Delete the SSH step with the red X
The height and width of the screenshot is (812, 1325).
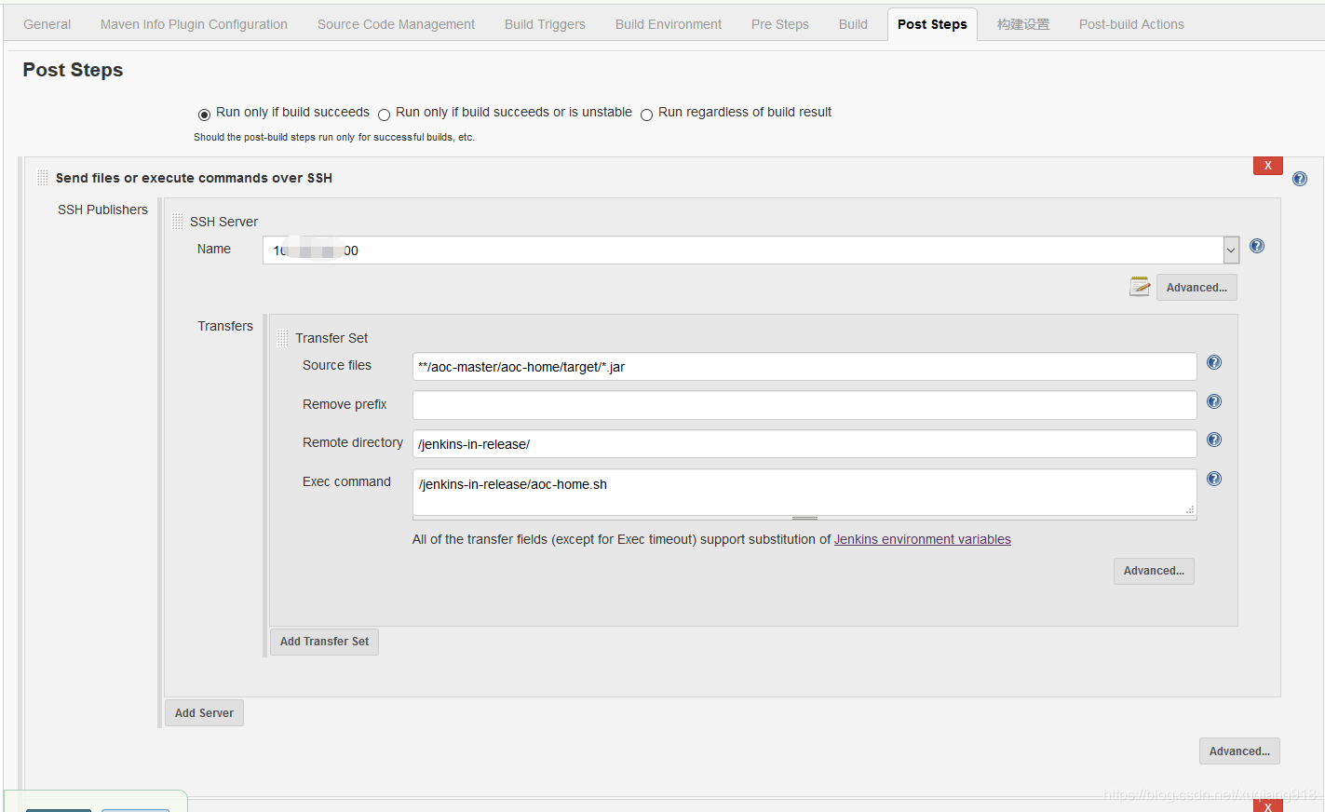[x=1267, y=166]
